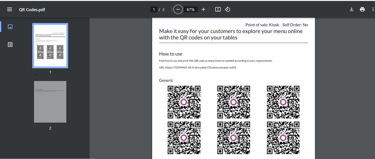Open the more actions three-dot menu
This screenshot has height=159, width=375.
point(373,9)
